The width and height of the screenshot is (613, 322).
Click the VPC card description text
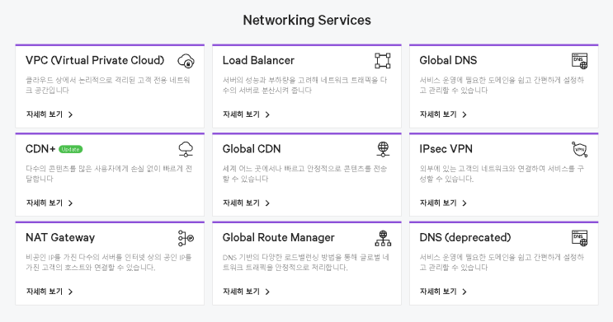[x=108, y=85]
